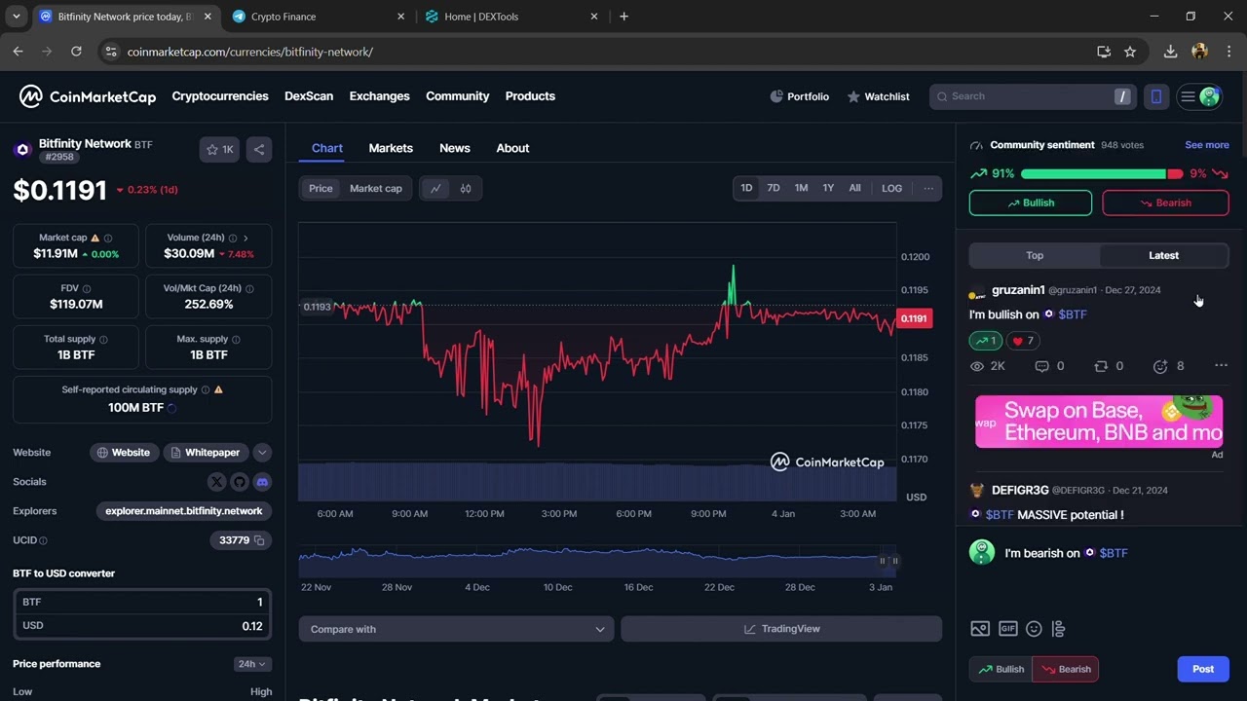Screen dimensions: 1247x701
Task: Attach an image to the post
Action: [980, 629]
